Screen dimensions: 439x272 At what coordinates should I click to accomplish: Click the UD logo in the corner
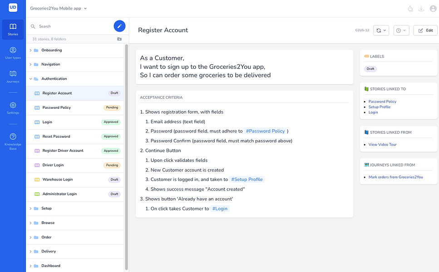[x=12, y=8]
